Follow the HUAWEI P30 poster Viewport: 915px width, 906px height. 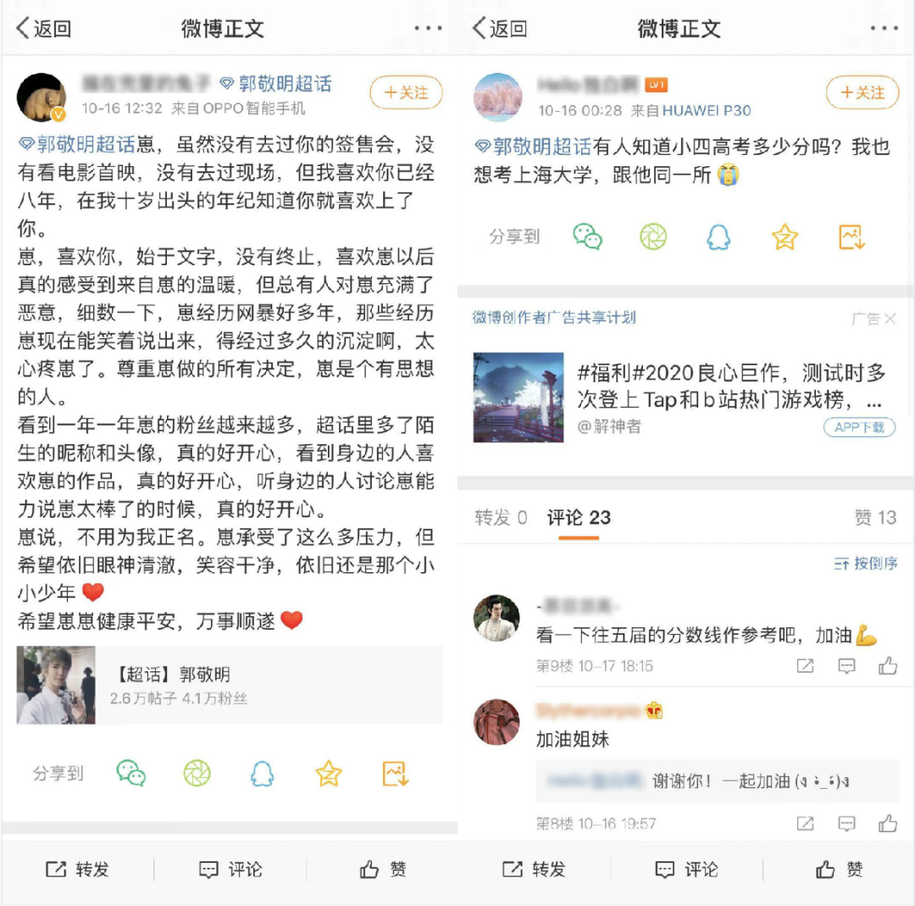[x=862, y=92]
